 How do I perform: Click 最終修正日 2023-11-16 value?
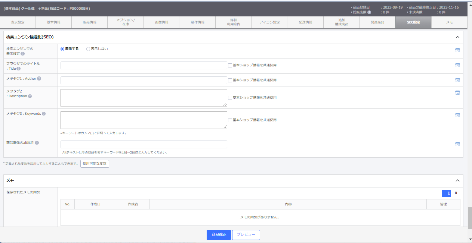coord(448,7)
